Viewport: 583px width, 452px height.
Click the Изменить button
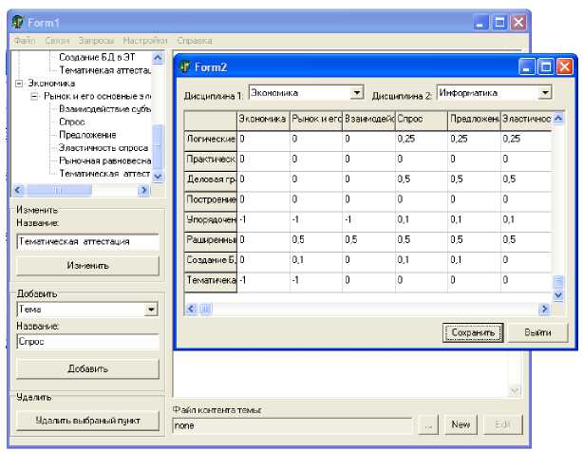[87, 266]
